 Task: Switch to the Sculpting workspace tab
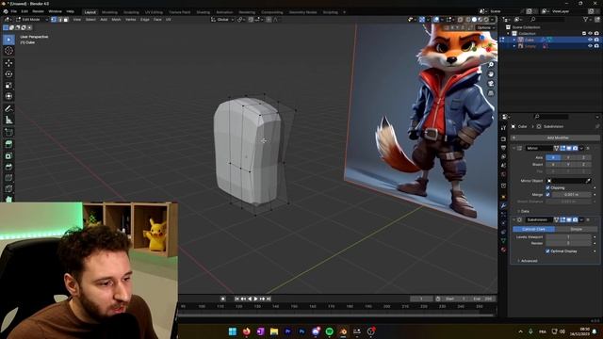pyautogui.click(x=131, y=12)
